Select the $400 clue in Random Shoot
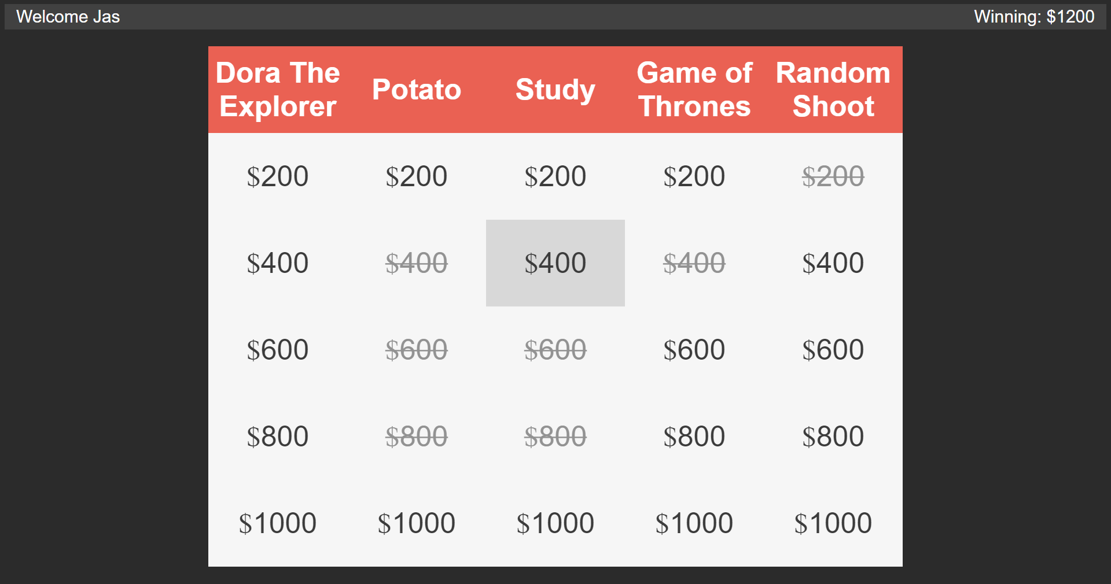The height and width of the screenshot is (584, 1111). click(833, 263)
